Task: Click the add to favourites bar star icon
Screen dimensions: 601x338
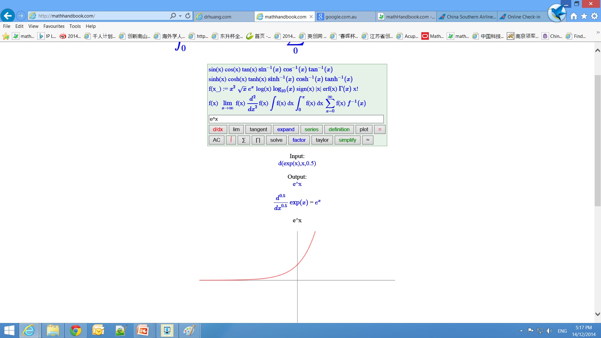Action: pos(6,36)
